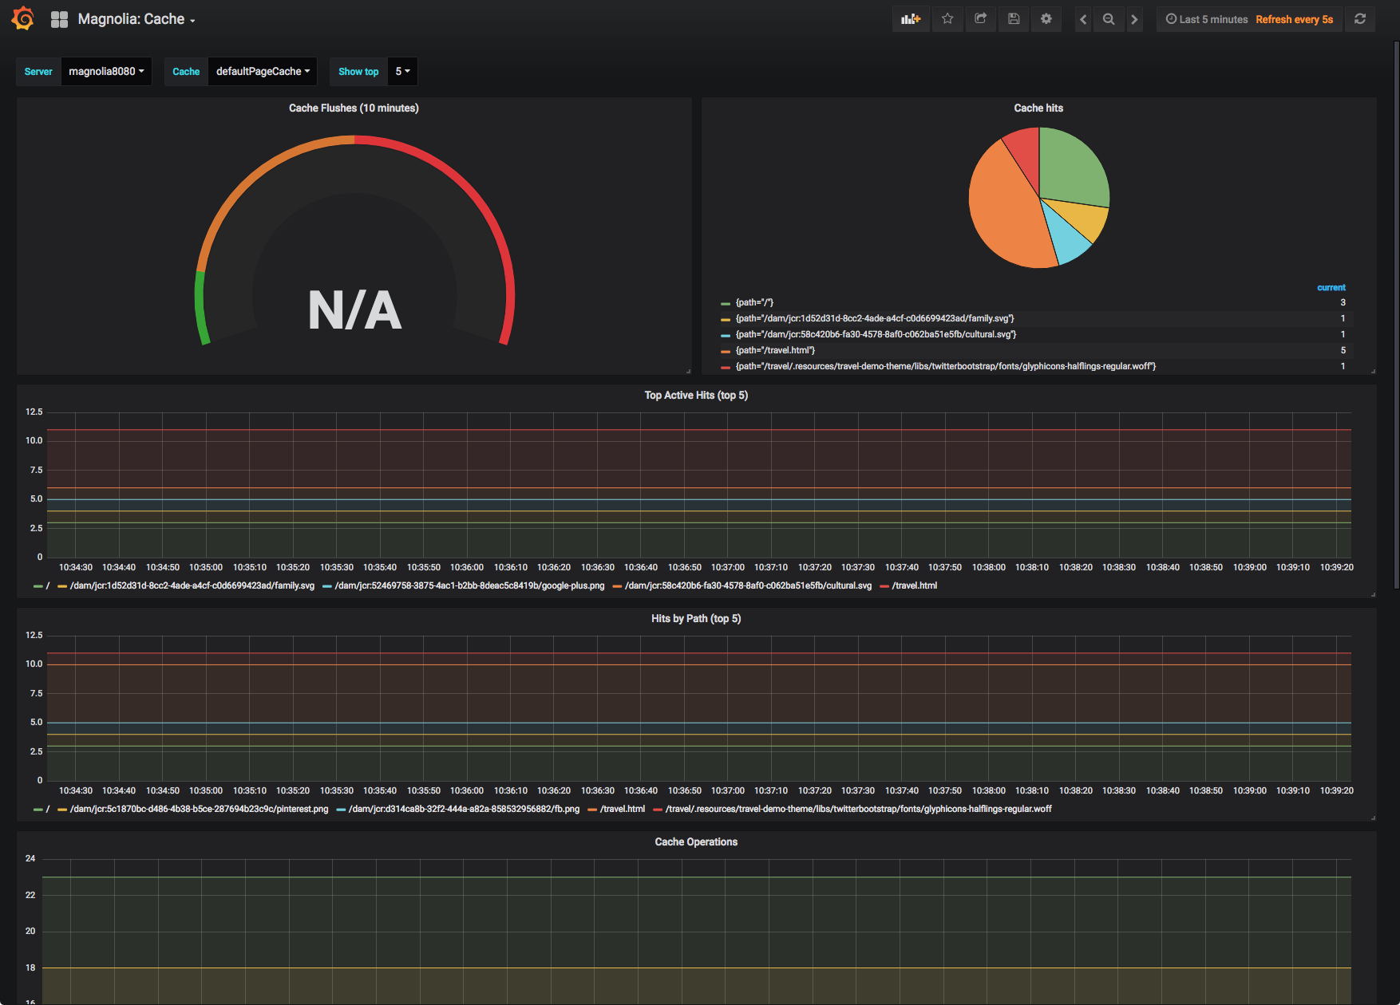Open the share dashboard options
Image resolution: width=1400 pixels, height=1005 pixels.
[981, 18]
